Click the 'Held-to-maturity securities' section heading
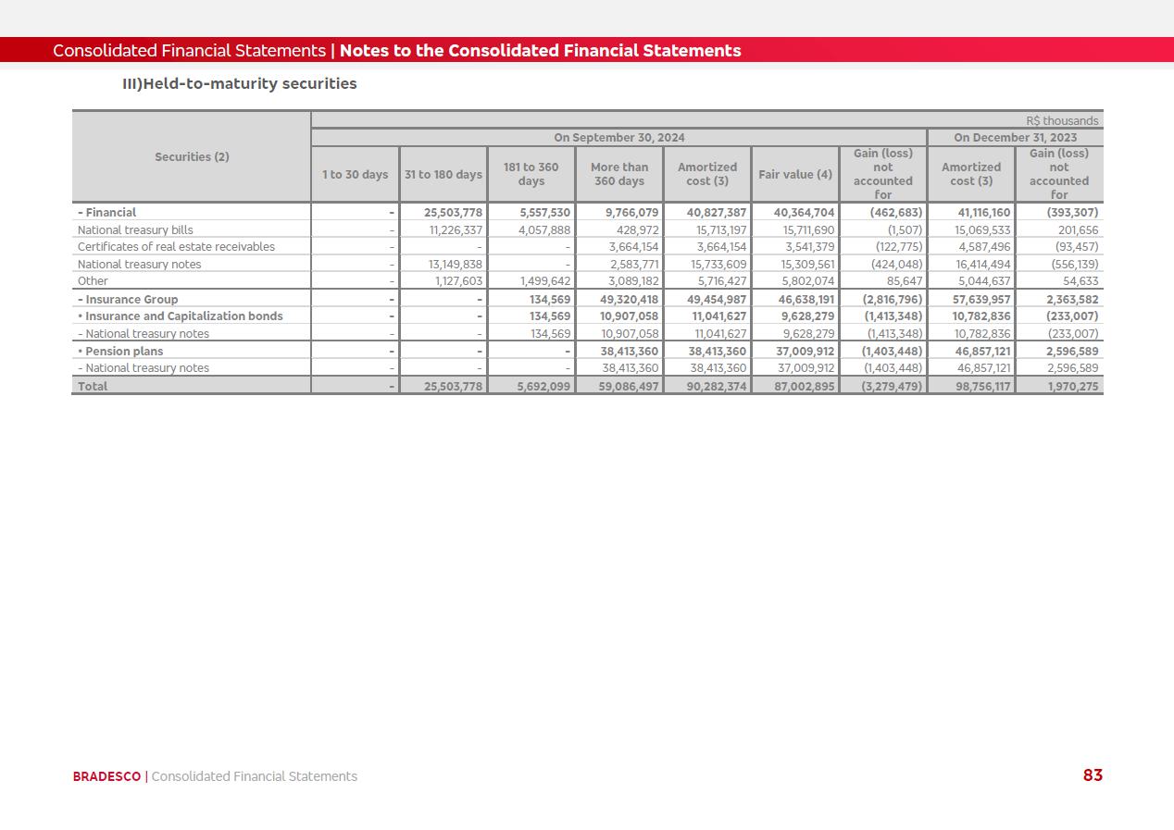Image resolution: width=1174 pixels, height=830 pixels. [239, 84]
